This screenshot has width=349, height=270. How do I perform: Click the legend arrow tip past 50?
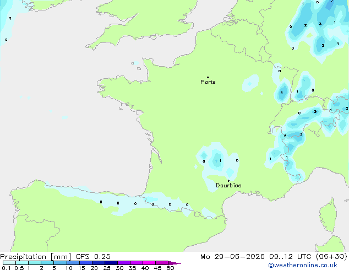coord(174,263)
